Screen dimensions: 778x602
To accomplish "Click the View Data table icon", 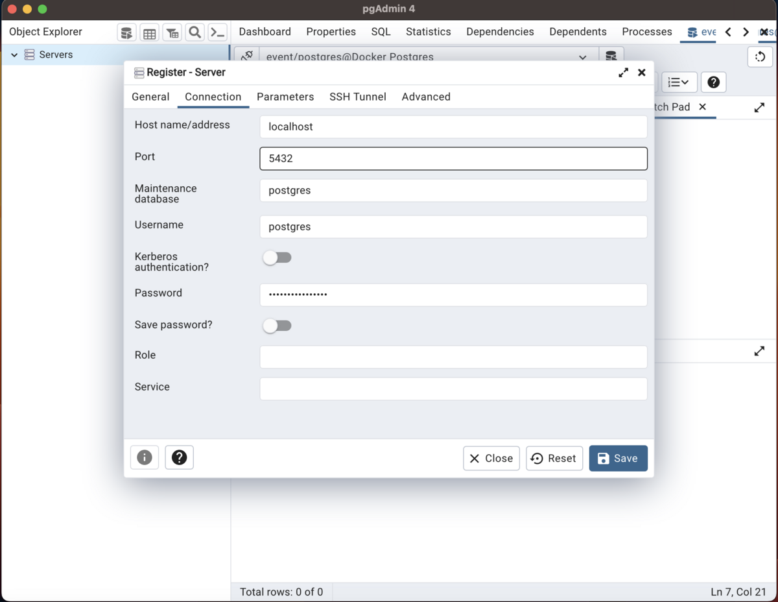I will click(150, 32).
